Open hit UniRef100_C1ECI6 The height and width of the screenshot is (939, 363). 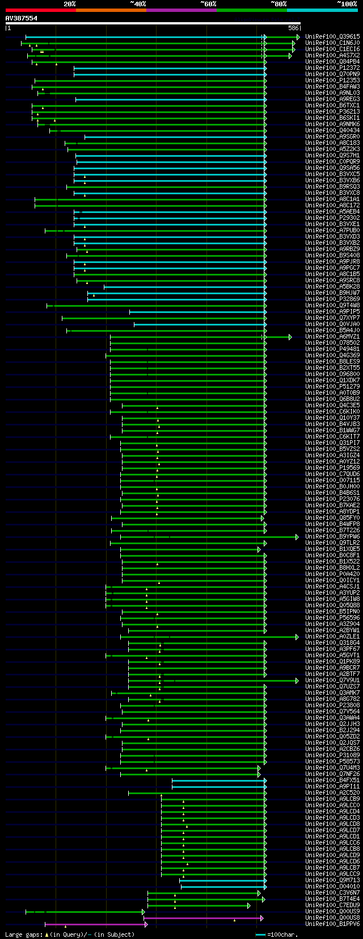(332, 49)
